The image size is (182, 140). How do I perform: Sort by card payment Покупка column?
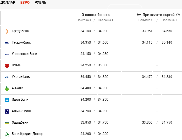point(145,20)
